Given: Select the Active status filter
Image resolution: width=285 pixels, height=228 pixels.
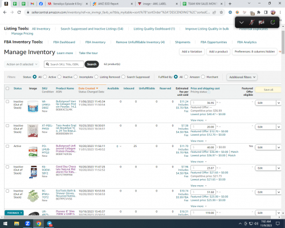Looking at the screenshot, I should click(x=45, y=77).
